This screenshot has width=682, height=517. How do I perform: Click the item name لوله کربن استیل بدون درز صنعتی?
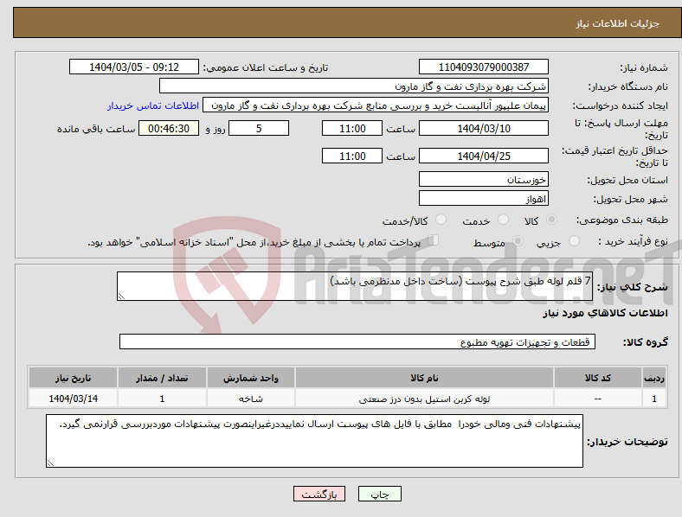pos(424,399)
